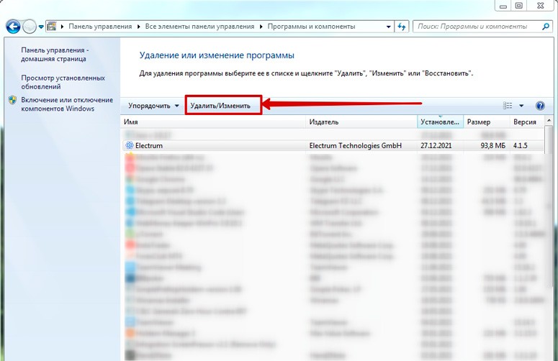Click the blue Back navigation arrow
Viewport: 558px width, 361px height.
pyautogui.click(x=13, y=27)
